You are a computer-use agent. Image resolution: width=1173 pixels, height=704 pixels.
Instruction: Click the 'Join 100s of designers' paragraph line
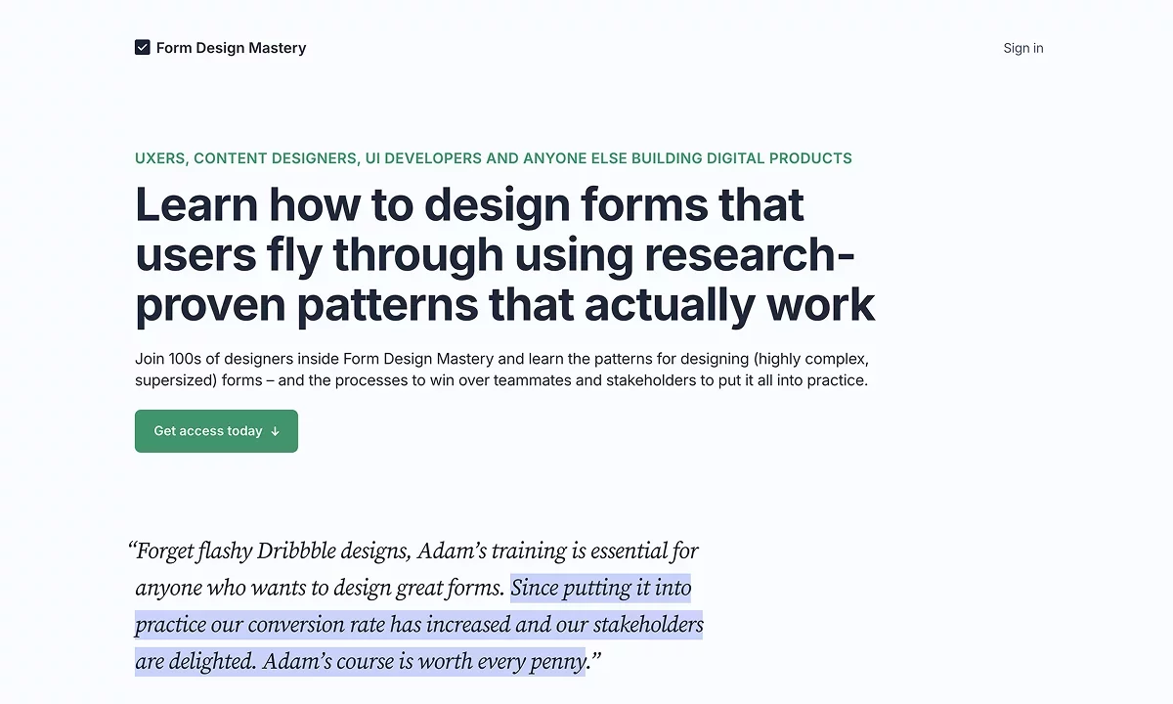tap(501, 359)
